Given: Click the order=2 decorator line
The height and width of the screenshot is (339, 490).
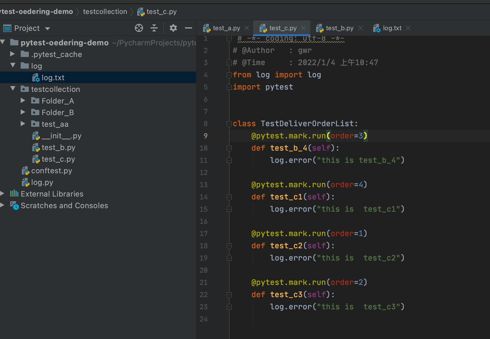Looking at the screenshot, I should (x=309, y=283).
